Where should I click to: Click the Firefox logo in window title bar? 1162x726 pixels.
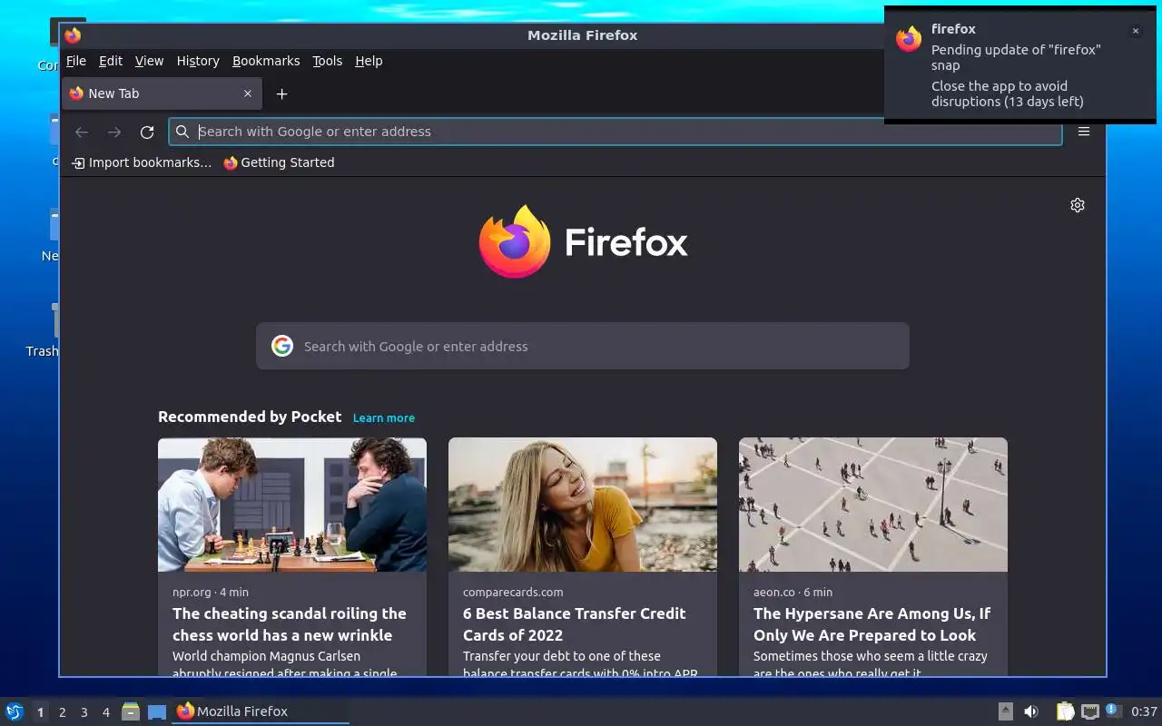tap(73, 35)
